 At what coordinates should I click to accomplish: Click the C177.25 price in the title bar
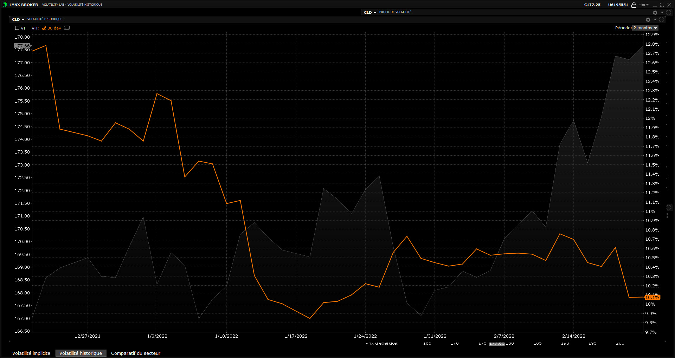[x=592, y=5]
